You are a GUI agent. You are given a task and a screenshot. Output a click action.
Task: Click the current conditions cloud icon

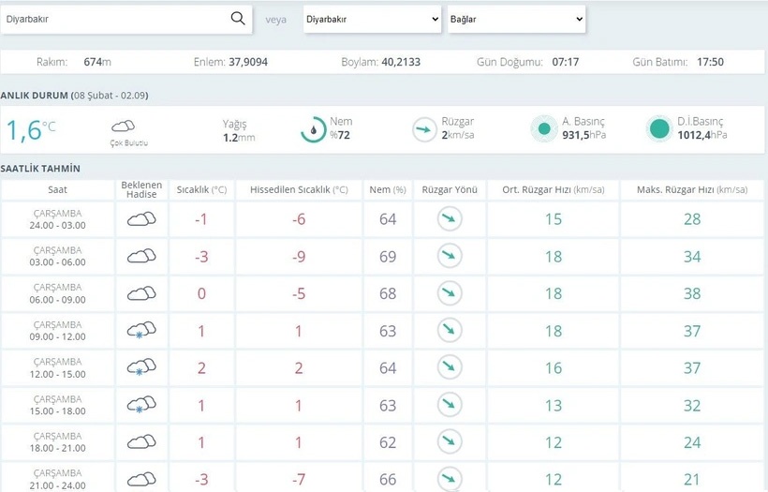pos(123,127)
